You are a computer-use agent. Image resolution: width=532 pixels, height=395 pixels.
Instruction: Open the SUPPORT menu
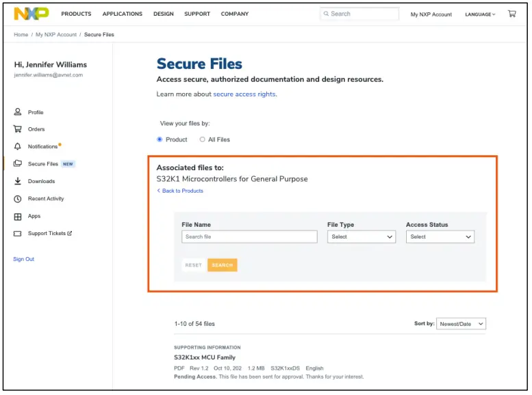197,14
